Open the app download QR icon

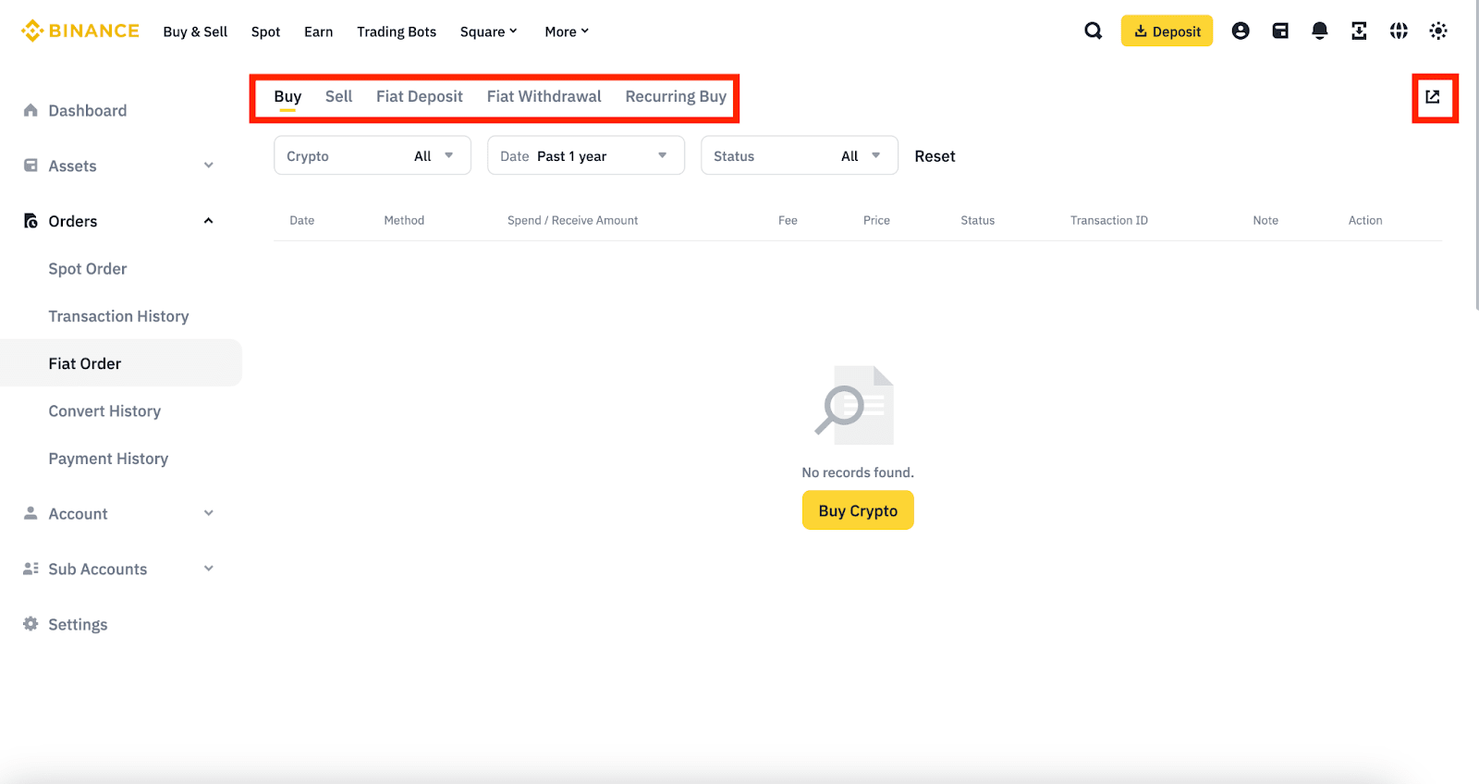pos(1359,31)
